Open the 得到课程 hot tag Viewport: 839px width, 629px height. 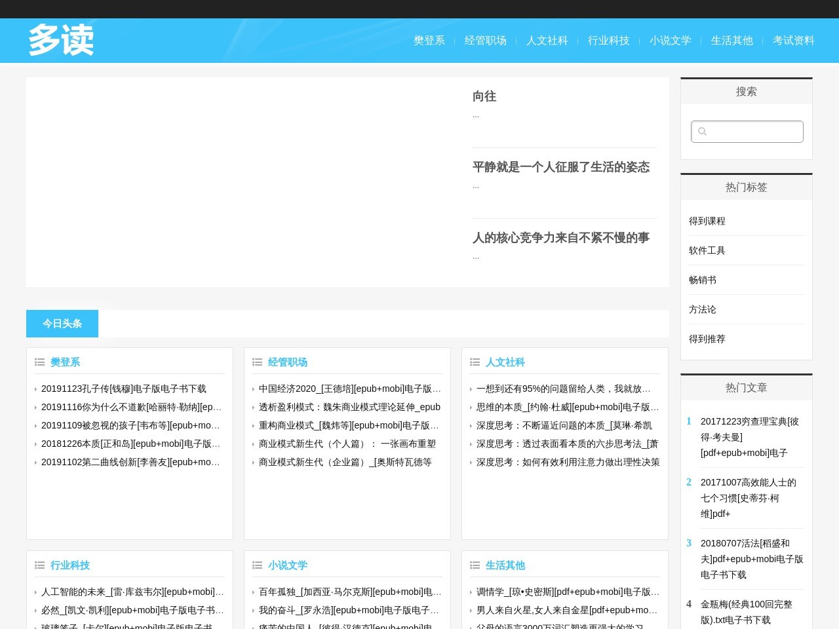707,221
